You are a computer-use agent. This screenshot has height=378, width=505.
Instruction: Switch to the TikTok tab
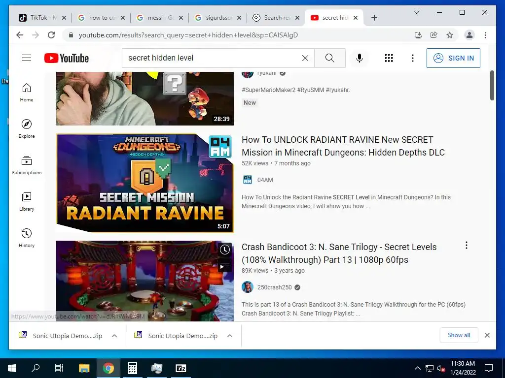(42, 18)
